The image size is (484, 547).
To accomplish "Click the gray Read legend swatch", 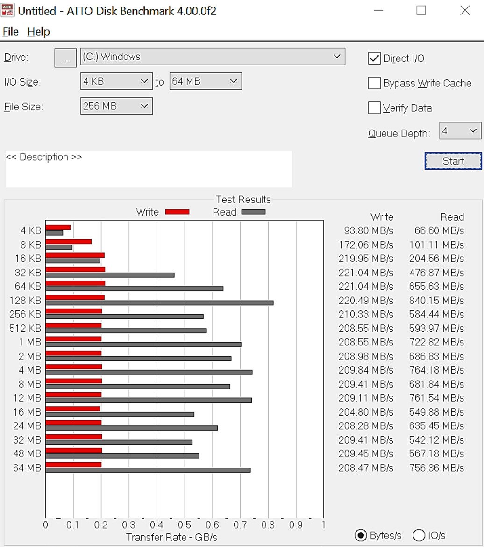I will [x=254, y=212].
